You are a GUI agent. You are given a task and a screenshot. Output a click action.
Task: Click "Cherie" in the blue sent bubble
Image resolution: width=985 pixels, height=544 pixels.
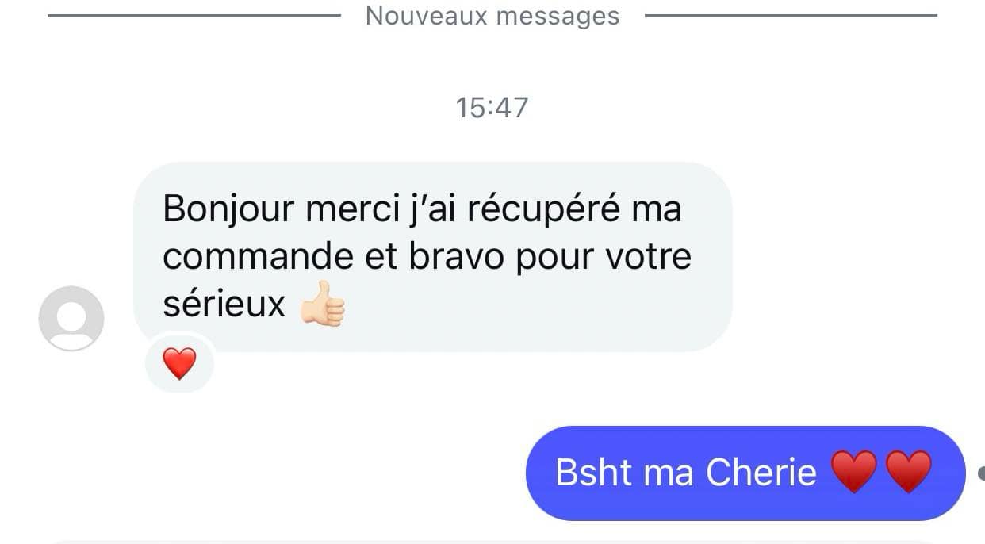pos(761,473)
